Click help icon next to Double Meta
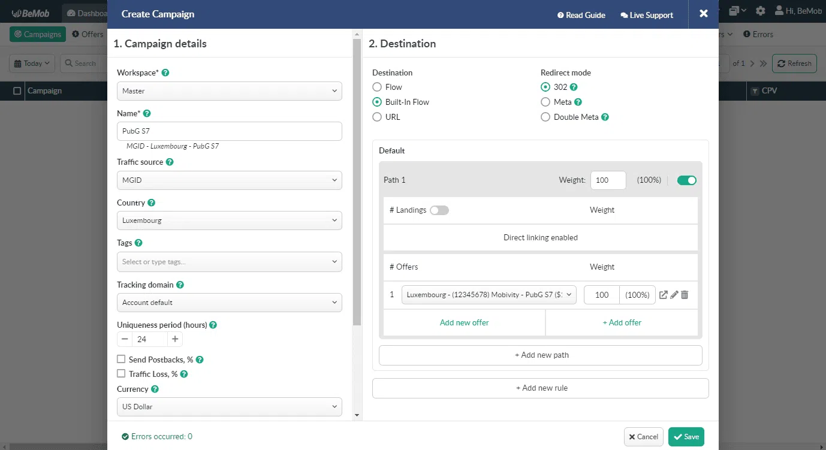Image resolution: width=826 pixels, height=450 pixels. click(605, 117)
